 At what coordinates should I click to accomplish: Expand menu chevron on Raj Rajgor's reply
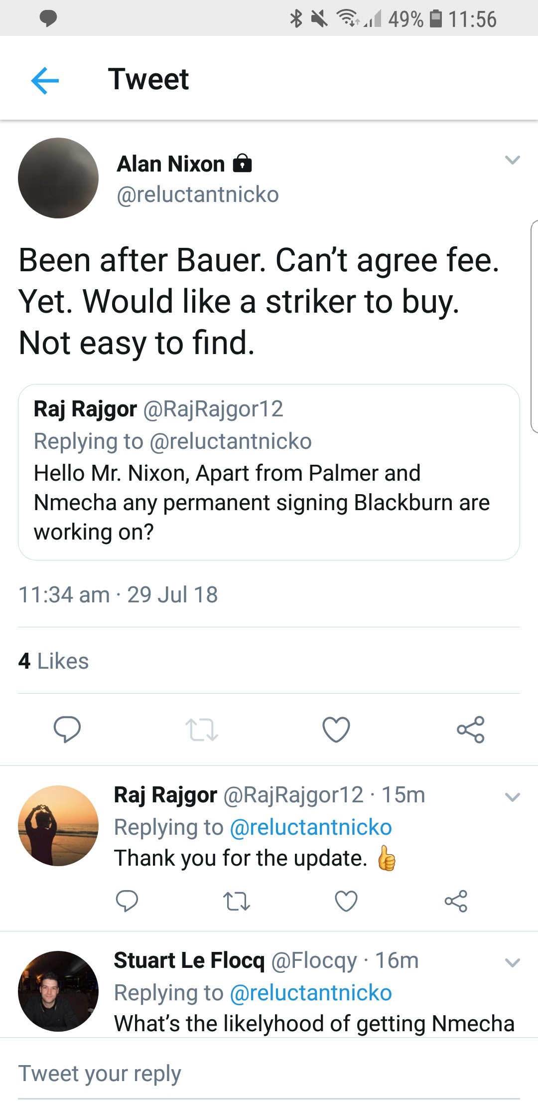coord(512,797)
